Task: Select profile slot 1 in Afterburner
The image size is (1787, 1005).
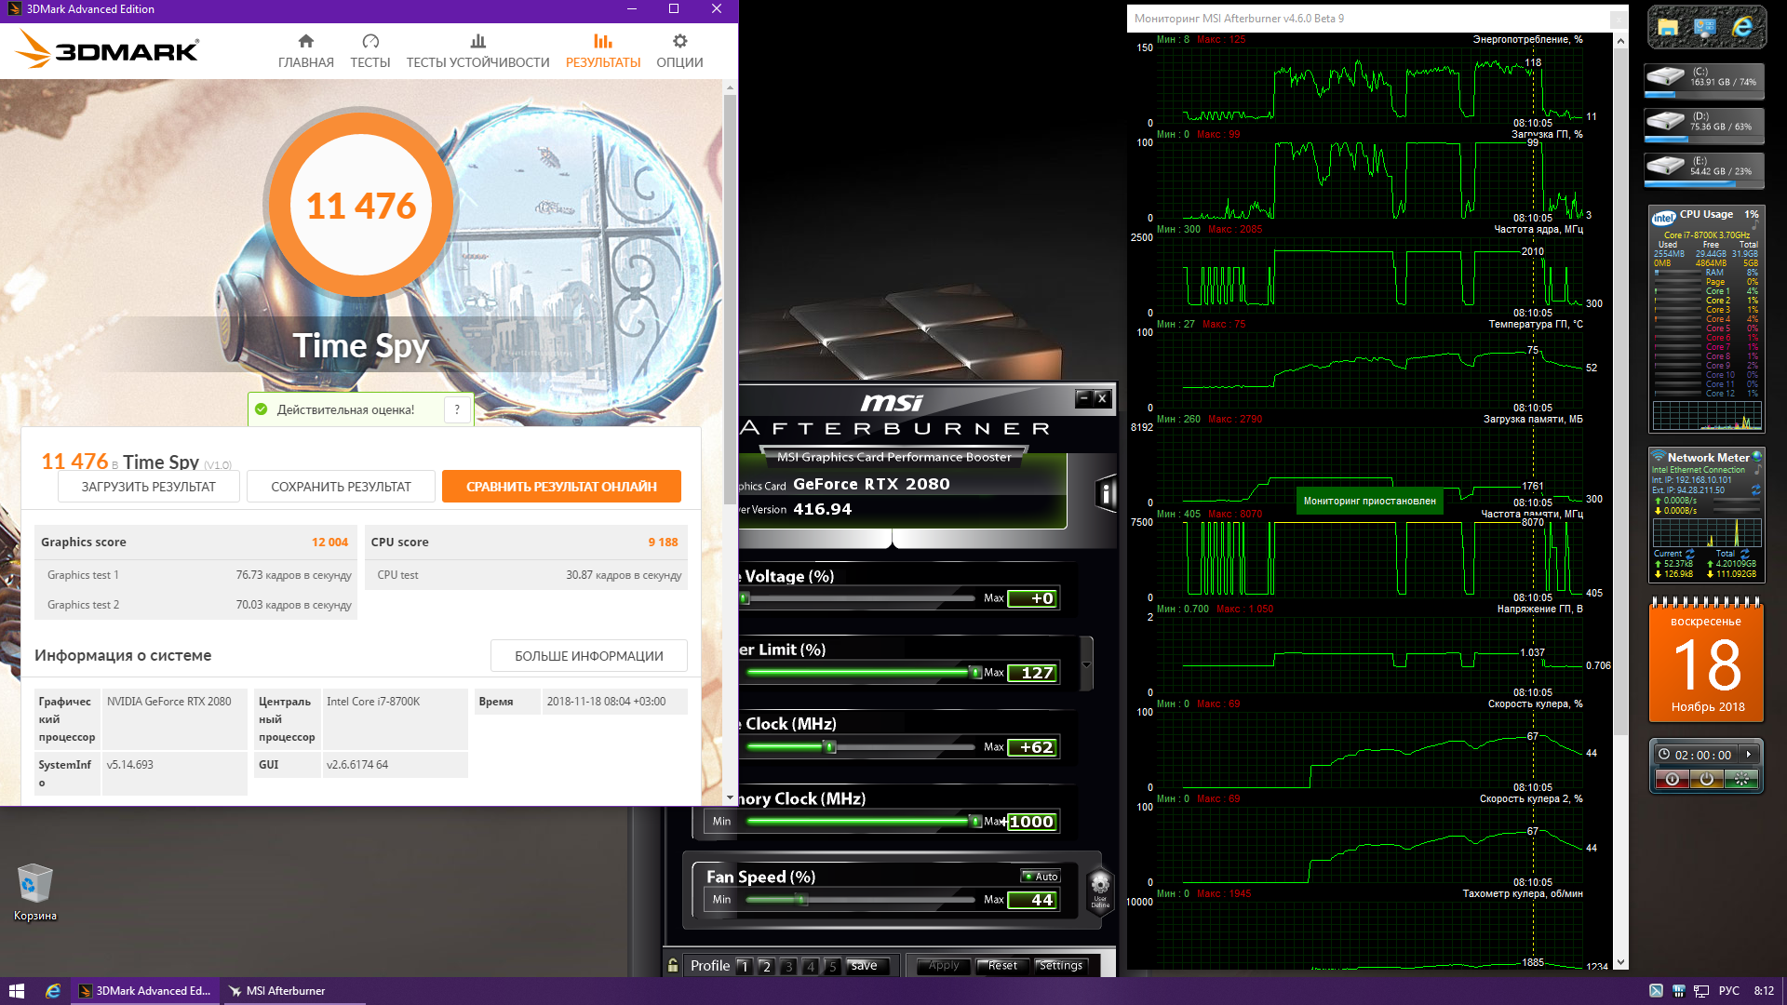Action: pyautogui.click(x=744, y=966)
